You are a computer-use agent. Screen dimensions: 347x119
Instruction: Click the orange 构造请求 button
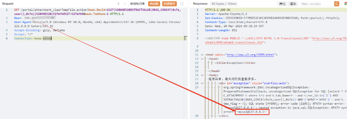pos(170,4)
